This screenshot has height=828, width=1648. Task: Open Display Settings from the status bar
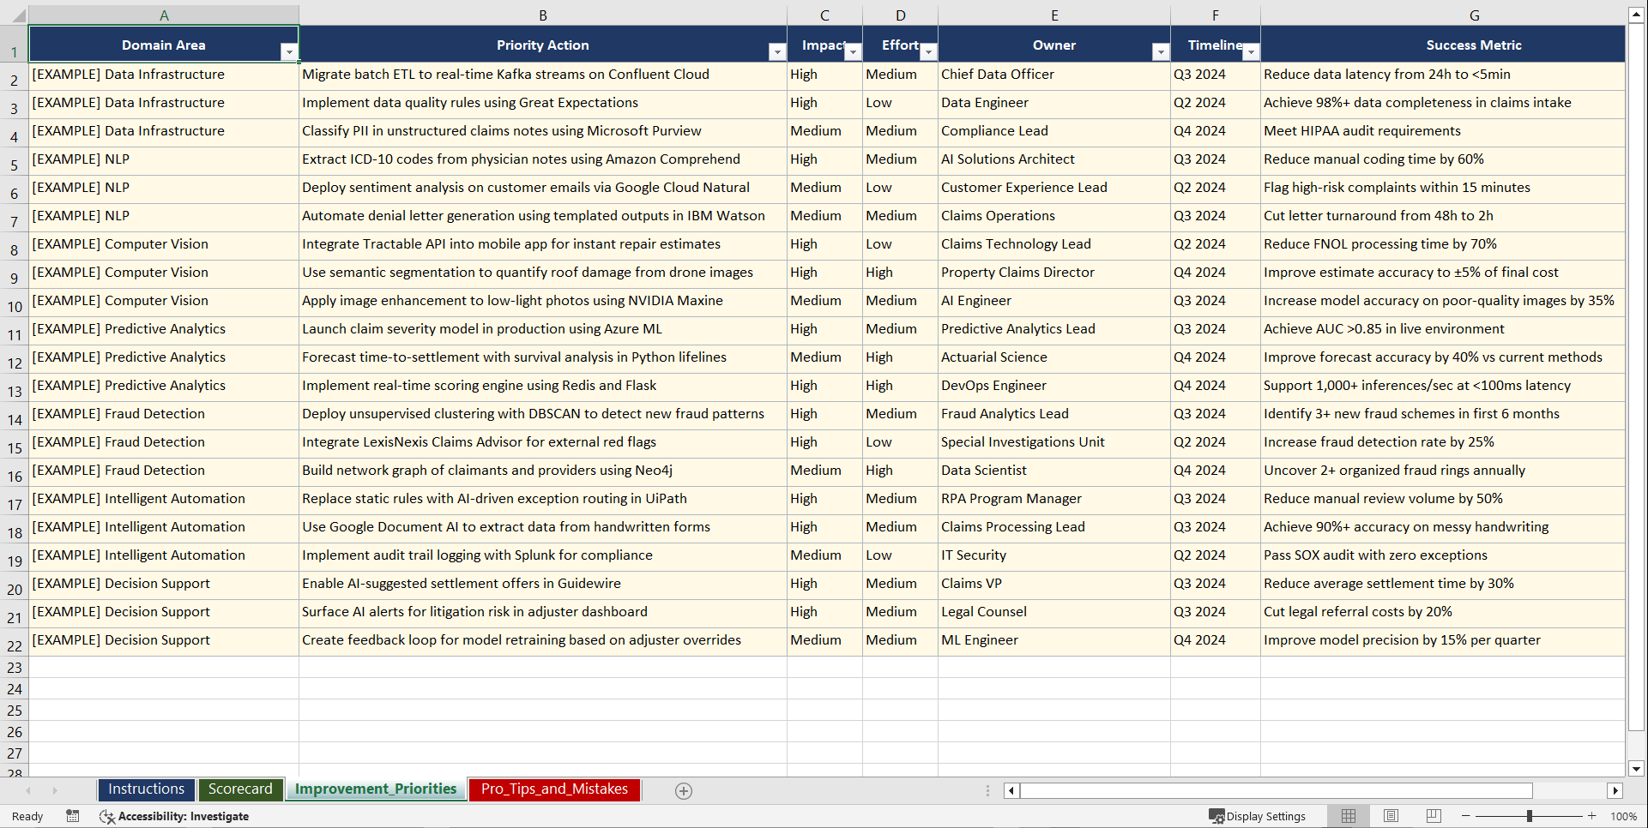1258,816
